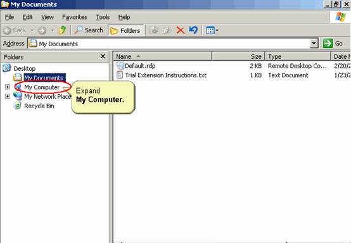Go back using the Back button
The image size is (351, 243).
click(x=15, y=30)
